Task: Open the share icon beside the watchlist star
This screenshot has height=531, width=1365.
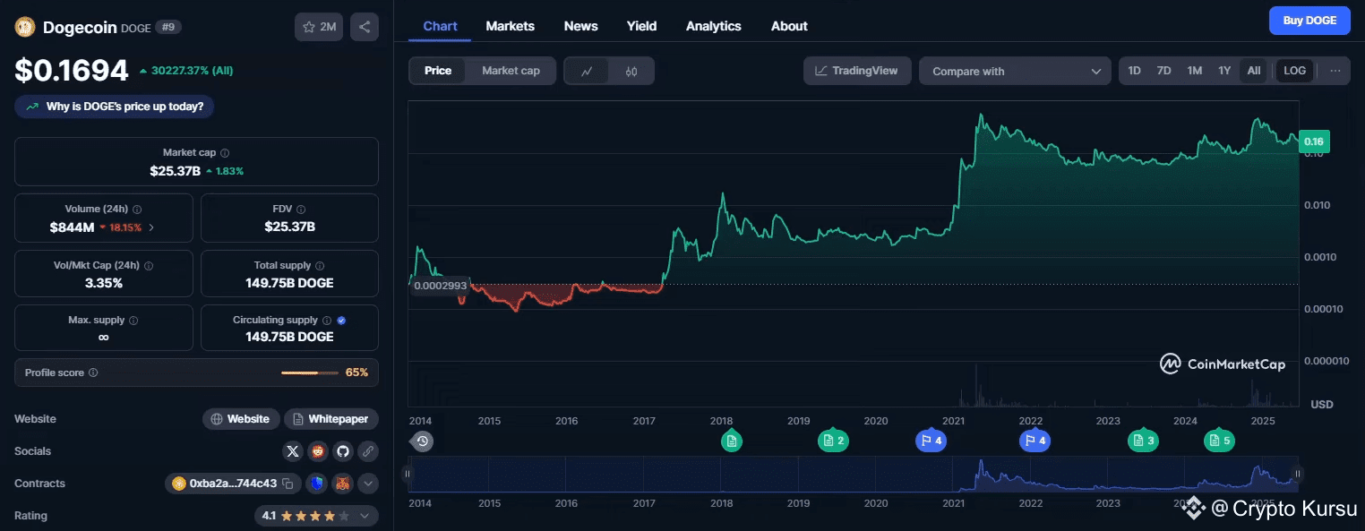Action: coord(365,27)
